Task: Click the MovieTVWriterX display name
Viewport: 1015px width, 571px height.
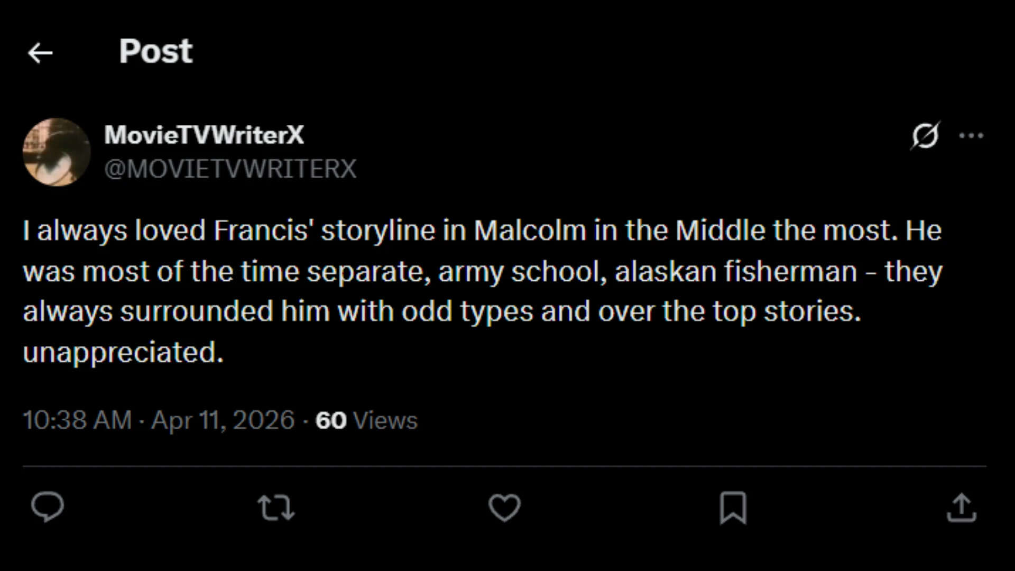Action: pos(204,135)
